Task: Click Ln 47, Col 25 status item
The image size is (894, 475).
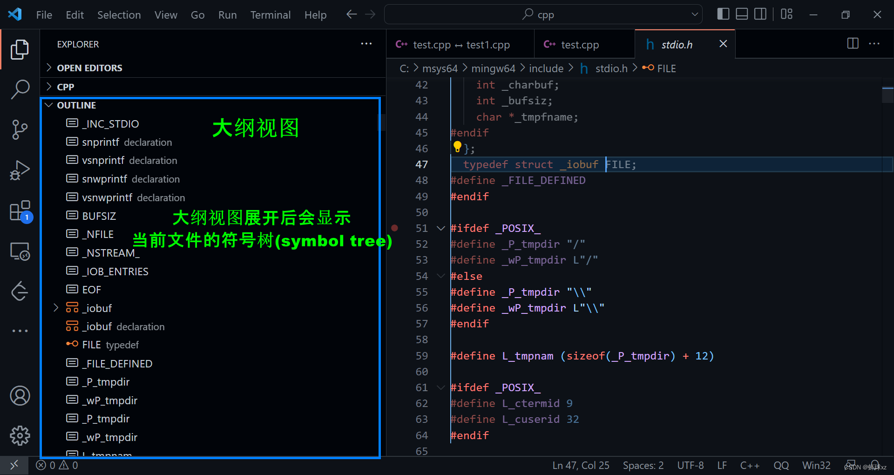Action: (x=581, y=465)
